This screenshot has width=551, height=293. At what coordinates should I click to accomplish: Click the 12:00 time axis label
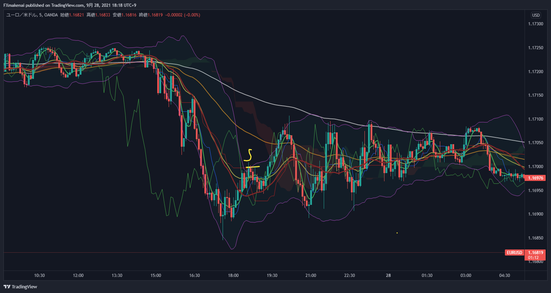click(x=78, y=276)
